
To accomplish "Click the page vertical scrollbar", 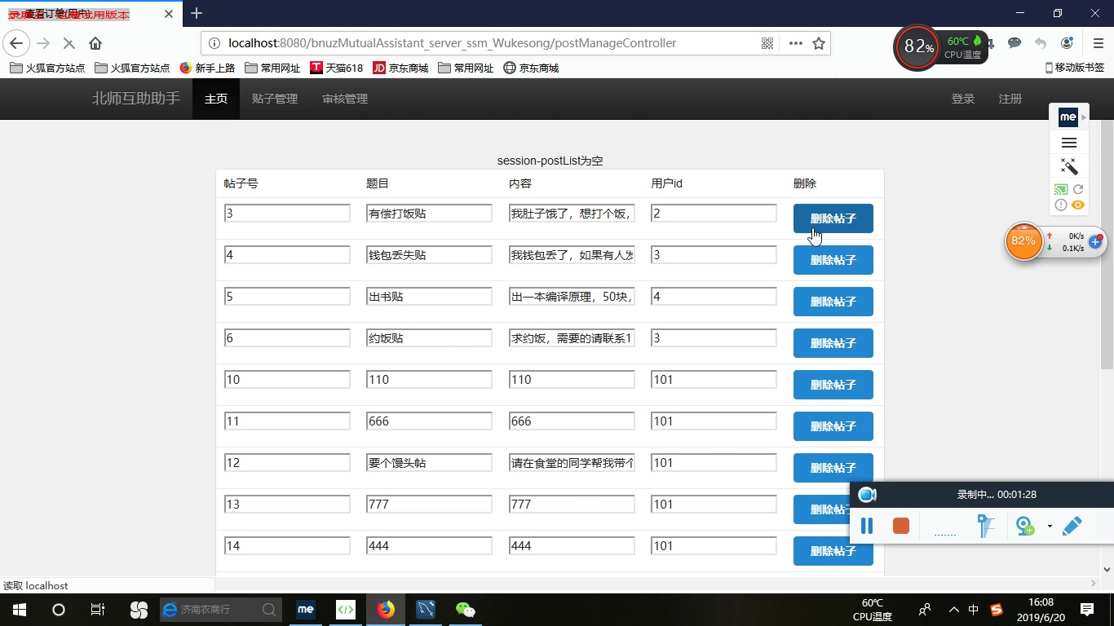I will click(1107, 245).
